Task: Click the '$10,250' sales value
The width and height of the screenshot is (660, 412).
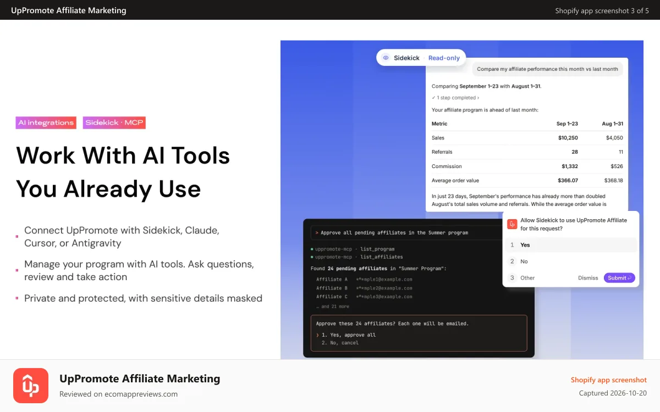Action: [x=568, y=138]
